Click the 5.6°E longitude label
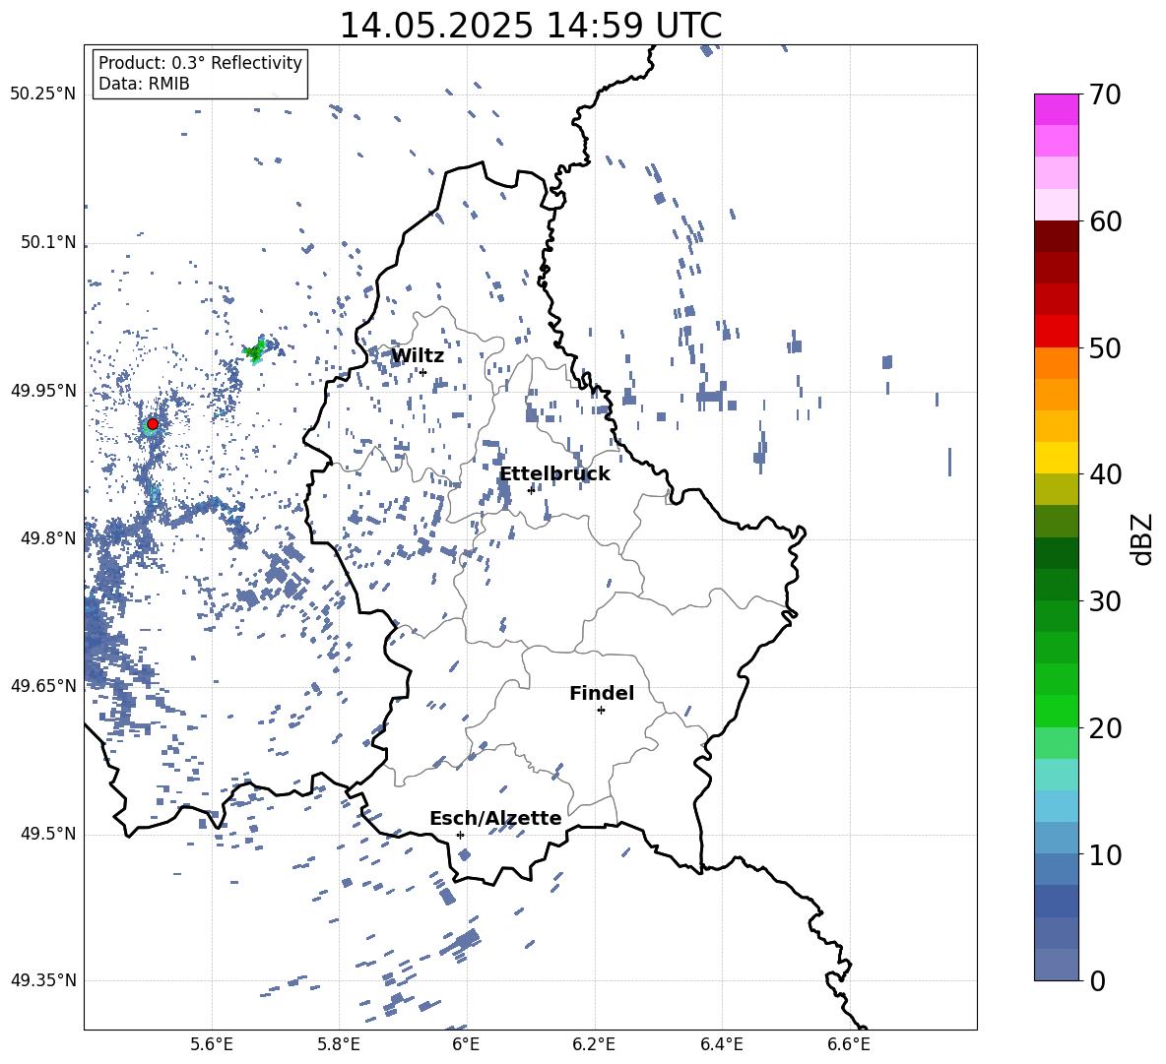The image size is (1166, 1064). pos(212,1045)
